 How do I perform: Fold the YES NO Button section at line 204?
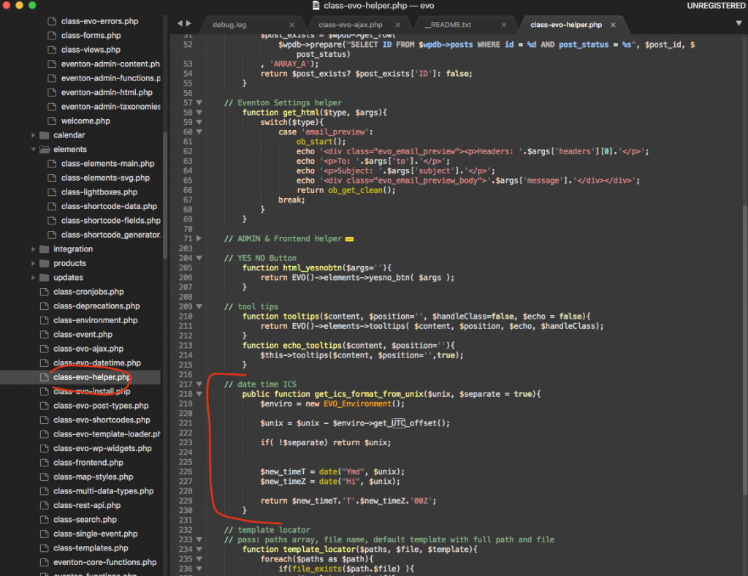coord(199,258)
